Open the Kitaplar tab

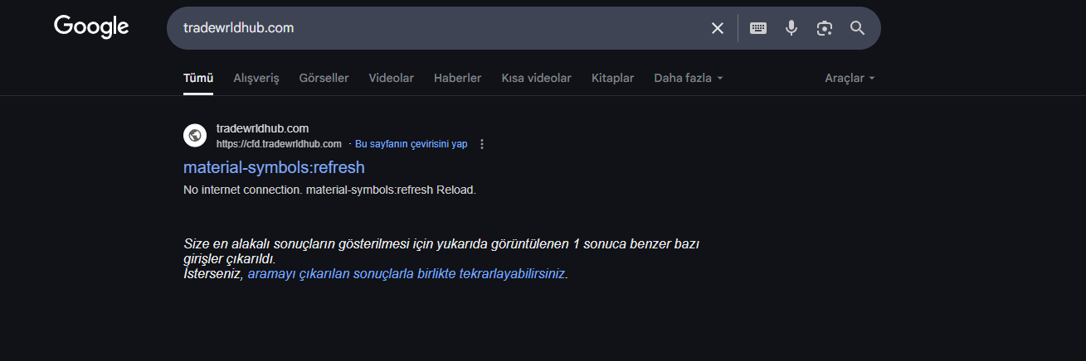[x=612, y=78]
